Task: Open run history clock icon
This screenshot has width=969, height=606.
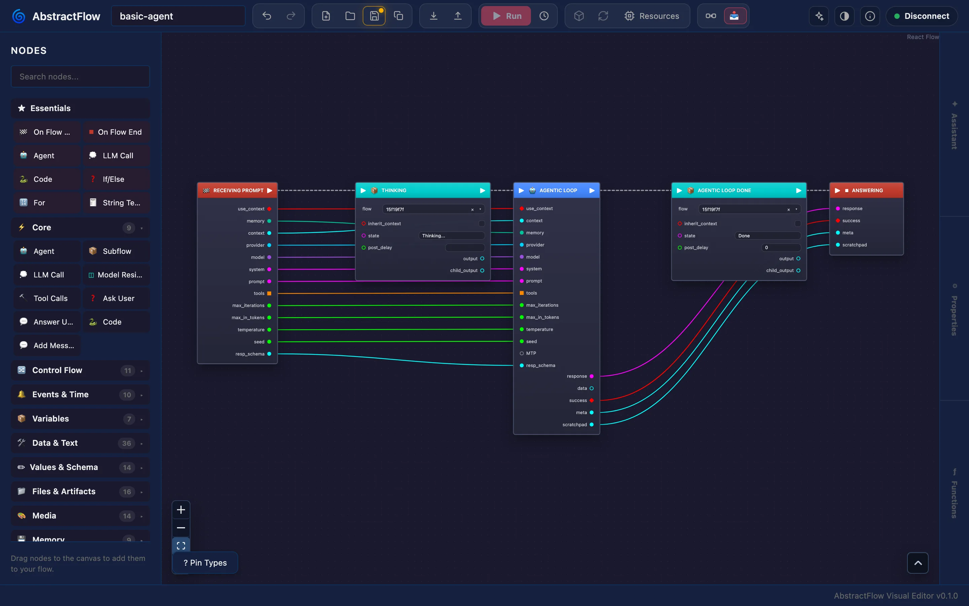Action: 544,16
